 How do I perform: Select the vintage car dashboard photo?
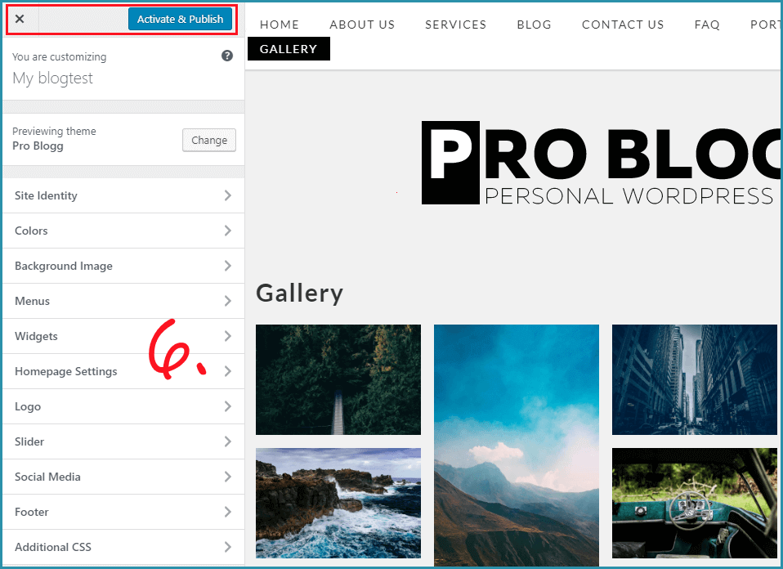click(x=695, y=503)
